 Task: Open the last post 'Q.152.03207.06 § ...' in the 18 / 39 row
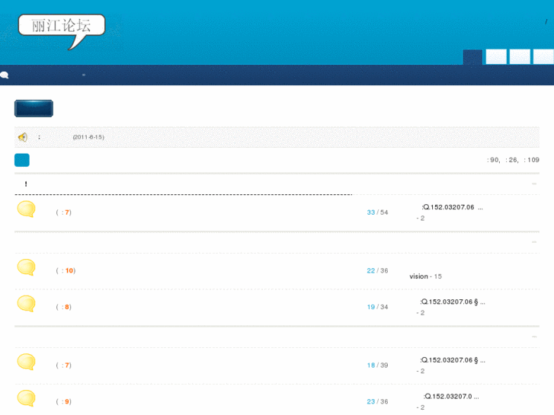[453, 360]
